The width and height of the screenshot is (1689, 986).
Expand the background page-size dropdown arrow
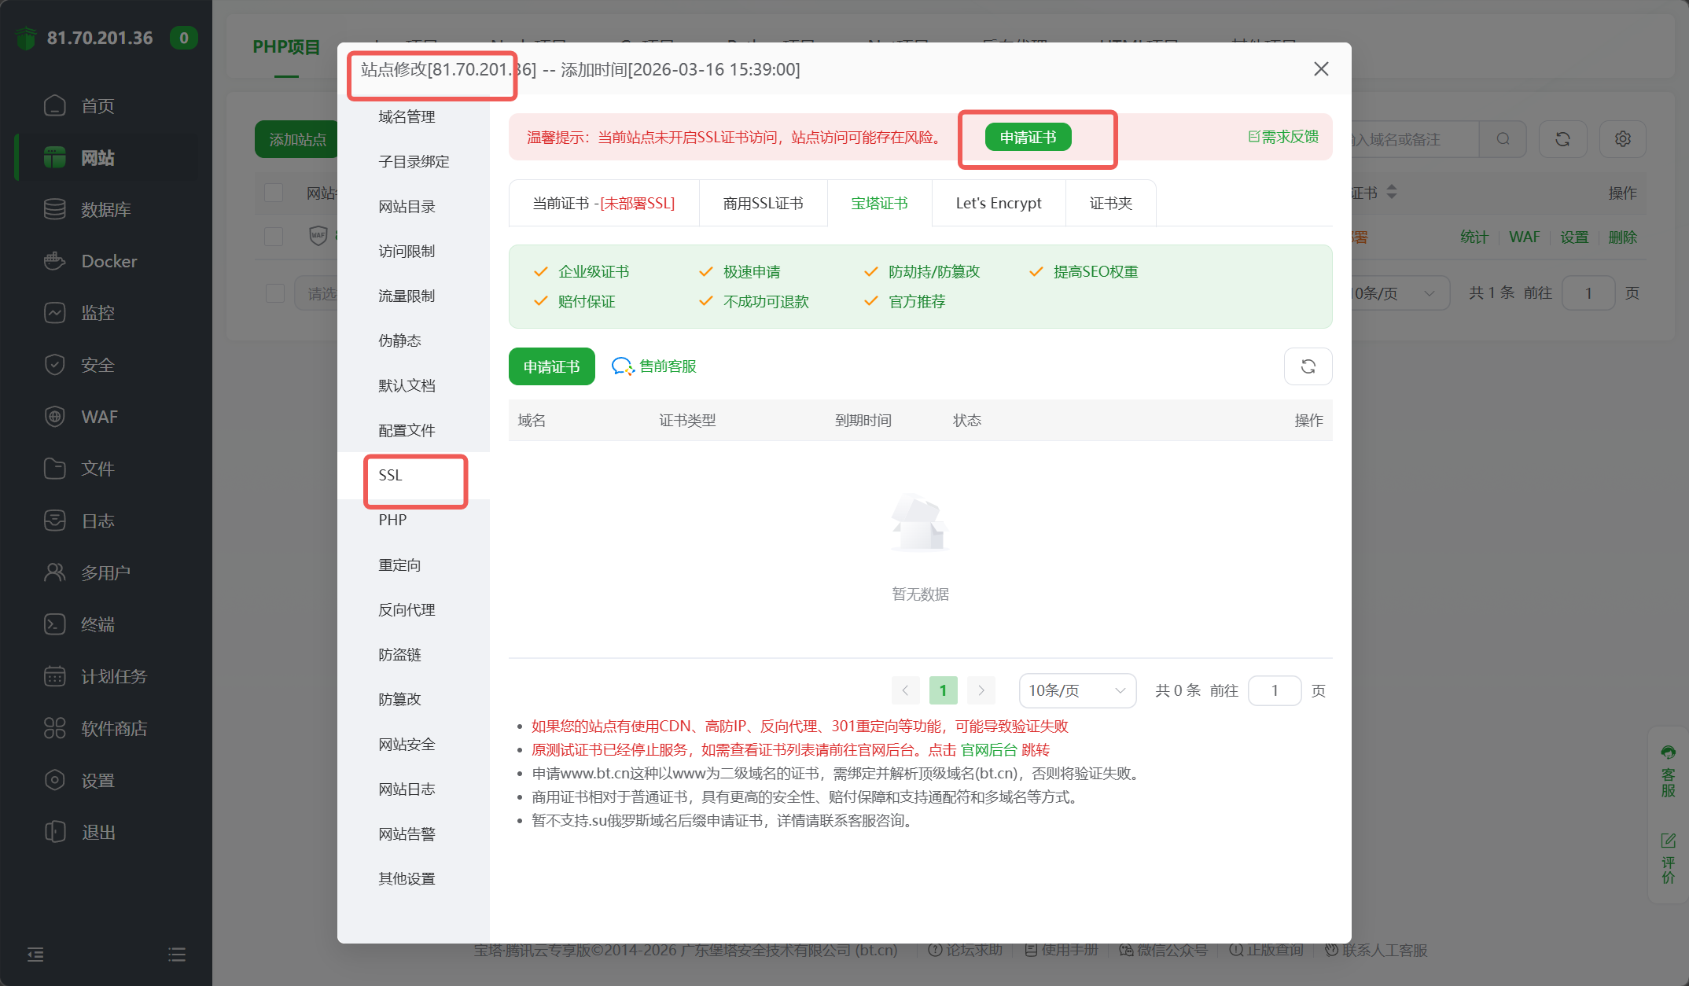[1429, 293]
